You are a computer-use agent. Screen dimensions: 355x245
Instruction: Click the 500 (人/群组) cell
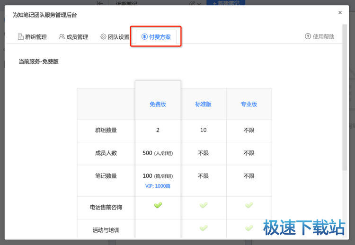tap(158, 153)
